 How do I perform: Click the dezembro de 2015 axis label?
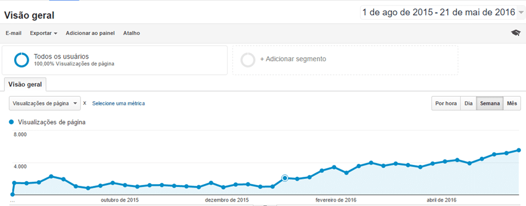coord(227,200)
